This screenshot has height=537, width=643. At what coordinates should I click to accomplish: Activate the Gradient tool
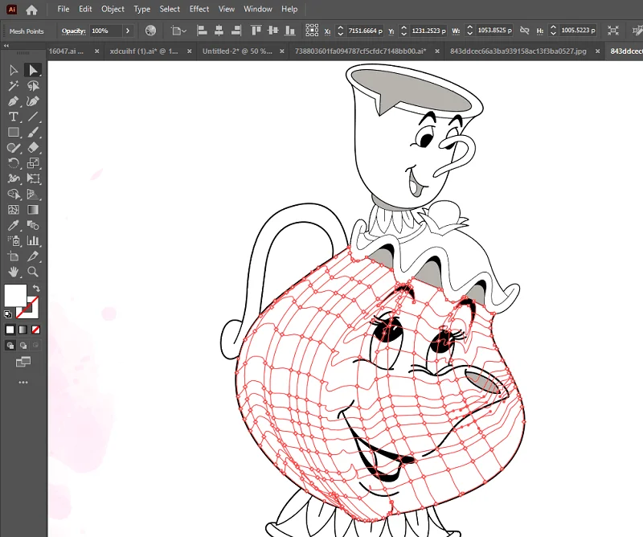(x=33, y=210)
